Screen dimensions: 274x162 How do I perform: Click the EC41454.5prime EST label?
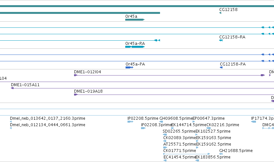[x=180, y=157]
